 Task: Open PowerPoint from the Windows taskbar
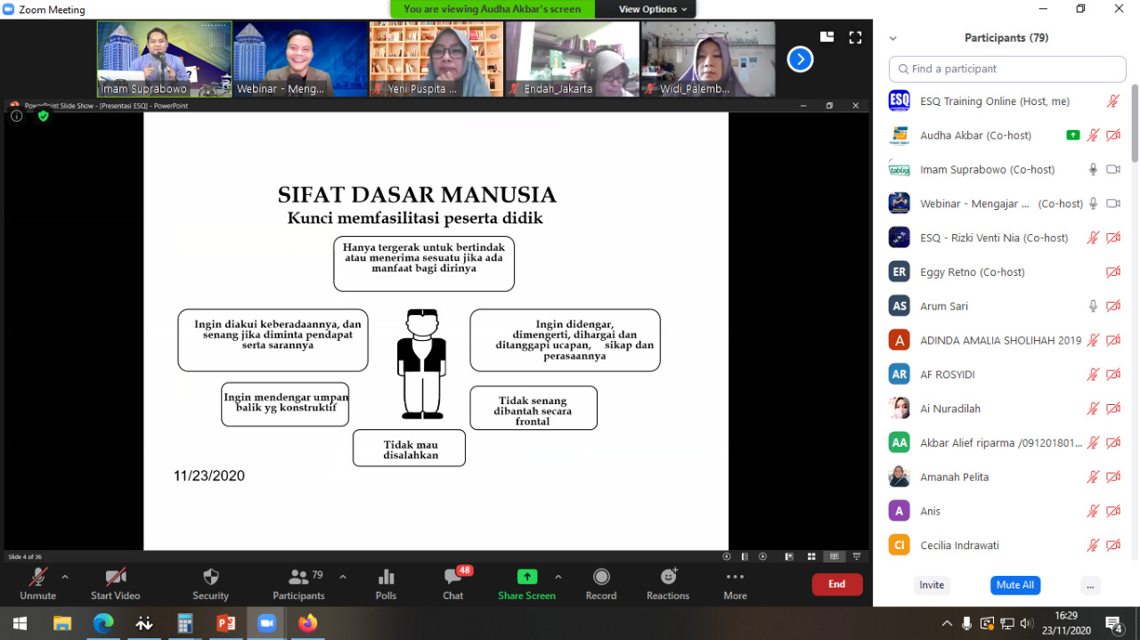225,623
